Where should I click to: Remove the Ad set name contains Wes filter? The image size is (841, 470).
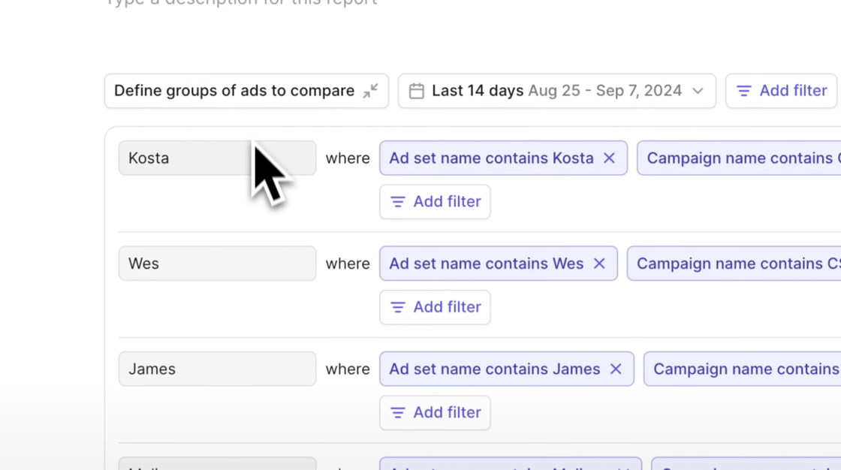pos(599,264)
